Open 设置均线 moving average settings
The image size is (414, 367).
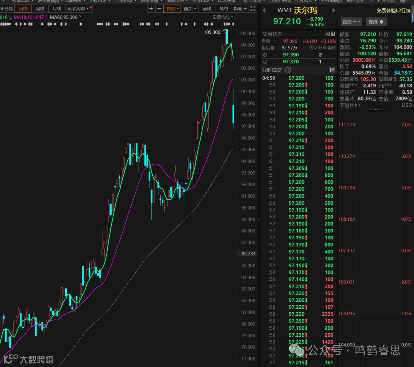[x=223, y=17]
